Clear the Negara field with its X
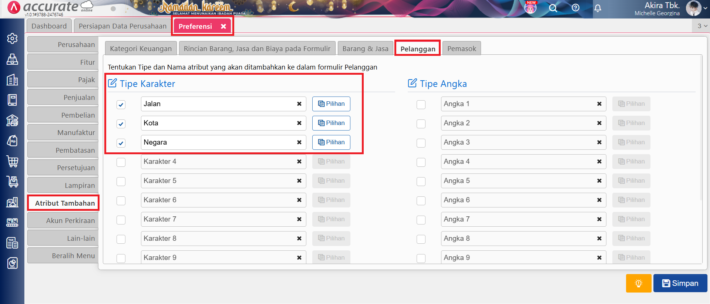 299,142
